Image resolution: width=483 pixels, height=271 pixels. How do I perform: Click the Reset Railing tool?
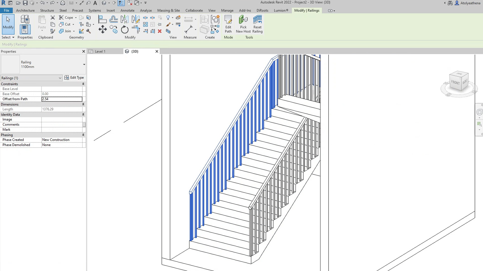(257, 24)
